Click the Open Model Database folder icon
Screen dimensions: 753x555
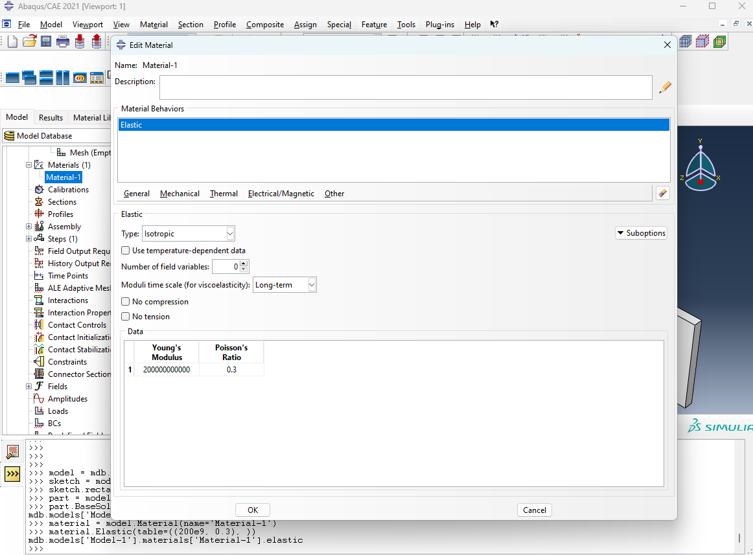coord(29,42)
